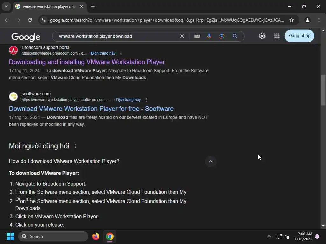Start voice search with microphone icon
Viewport: 326px width, 244px height.
(209, 36)
